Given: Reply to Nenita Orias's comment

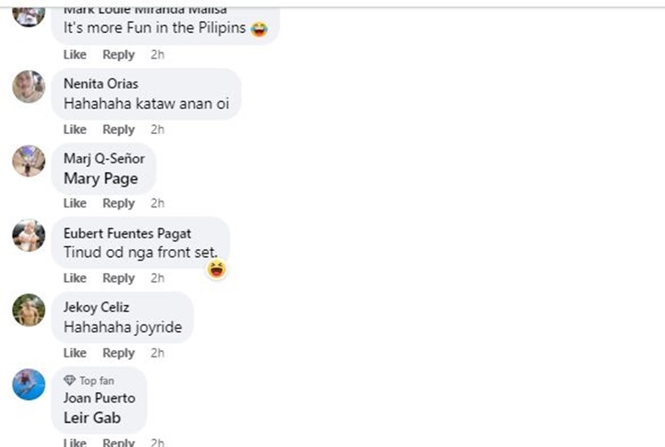Looking at the screenshot, I should pyautogui.click(x=119, y=129).
